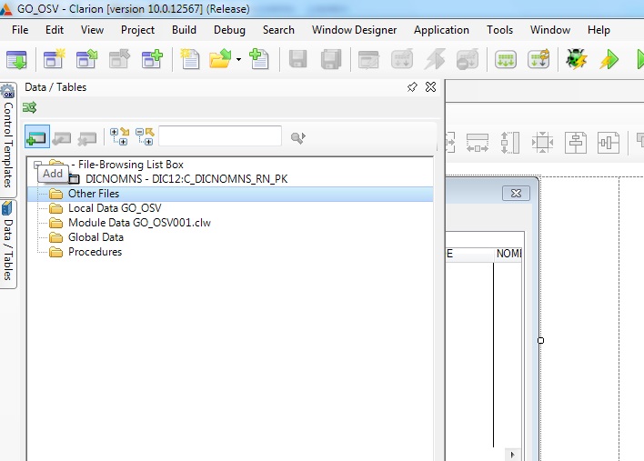
Task: Collapse the File-Browsing List Box node
Action: pyautogui.click(x=37, y=165)
